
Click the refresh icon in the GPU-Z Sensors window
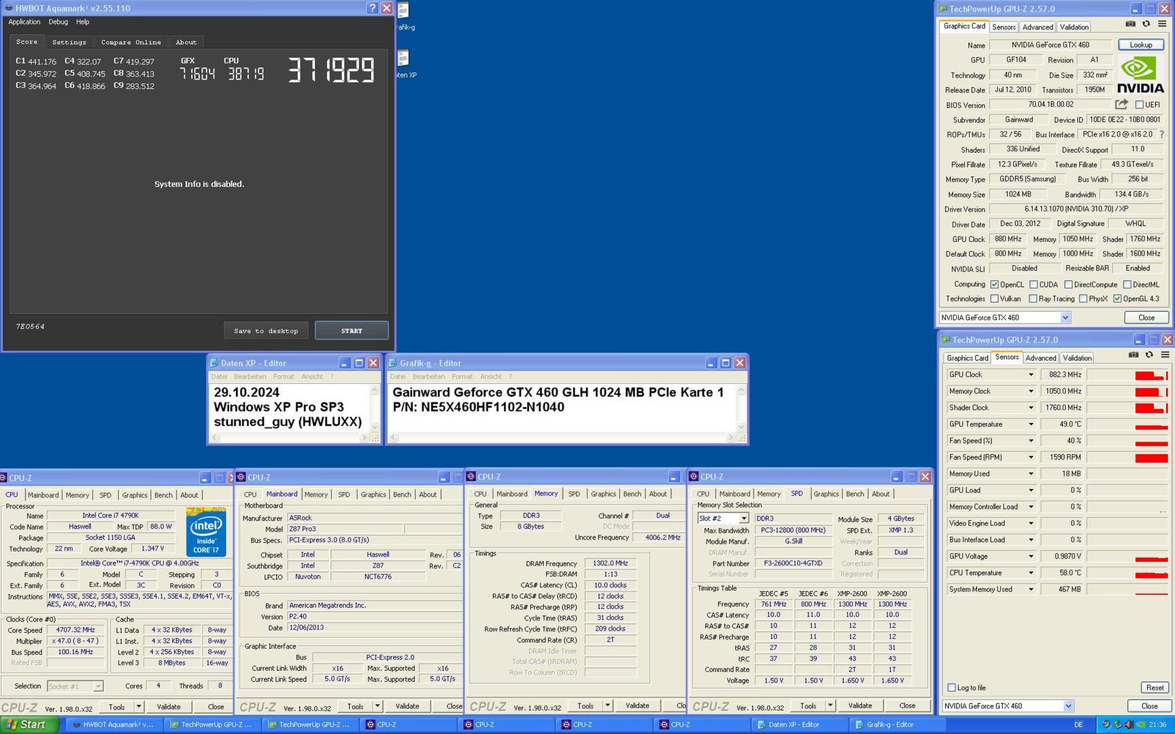click(1149, 355)
